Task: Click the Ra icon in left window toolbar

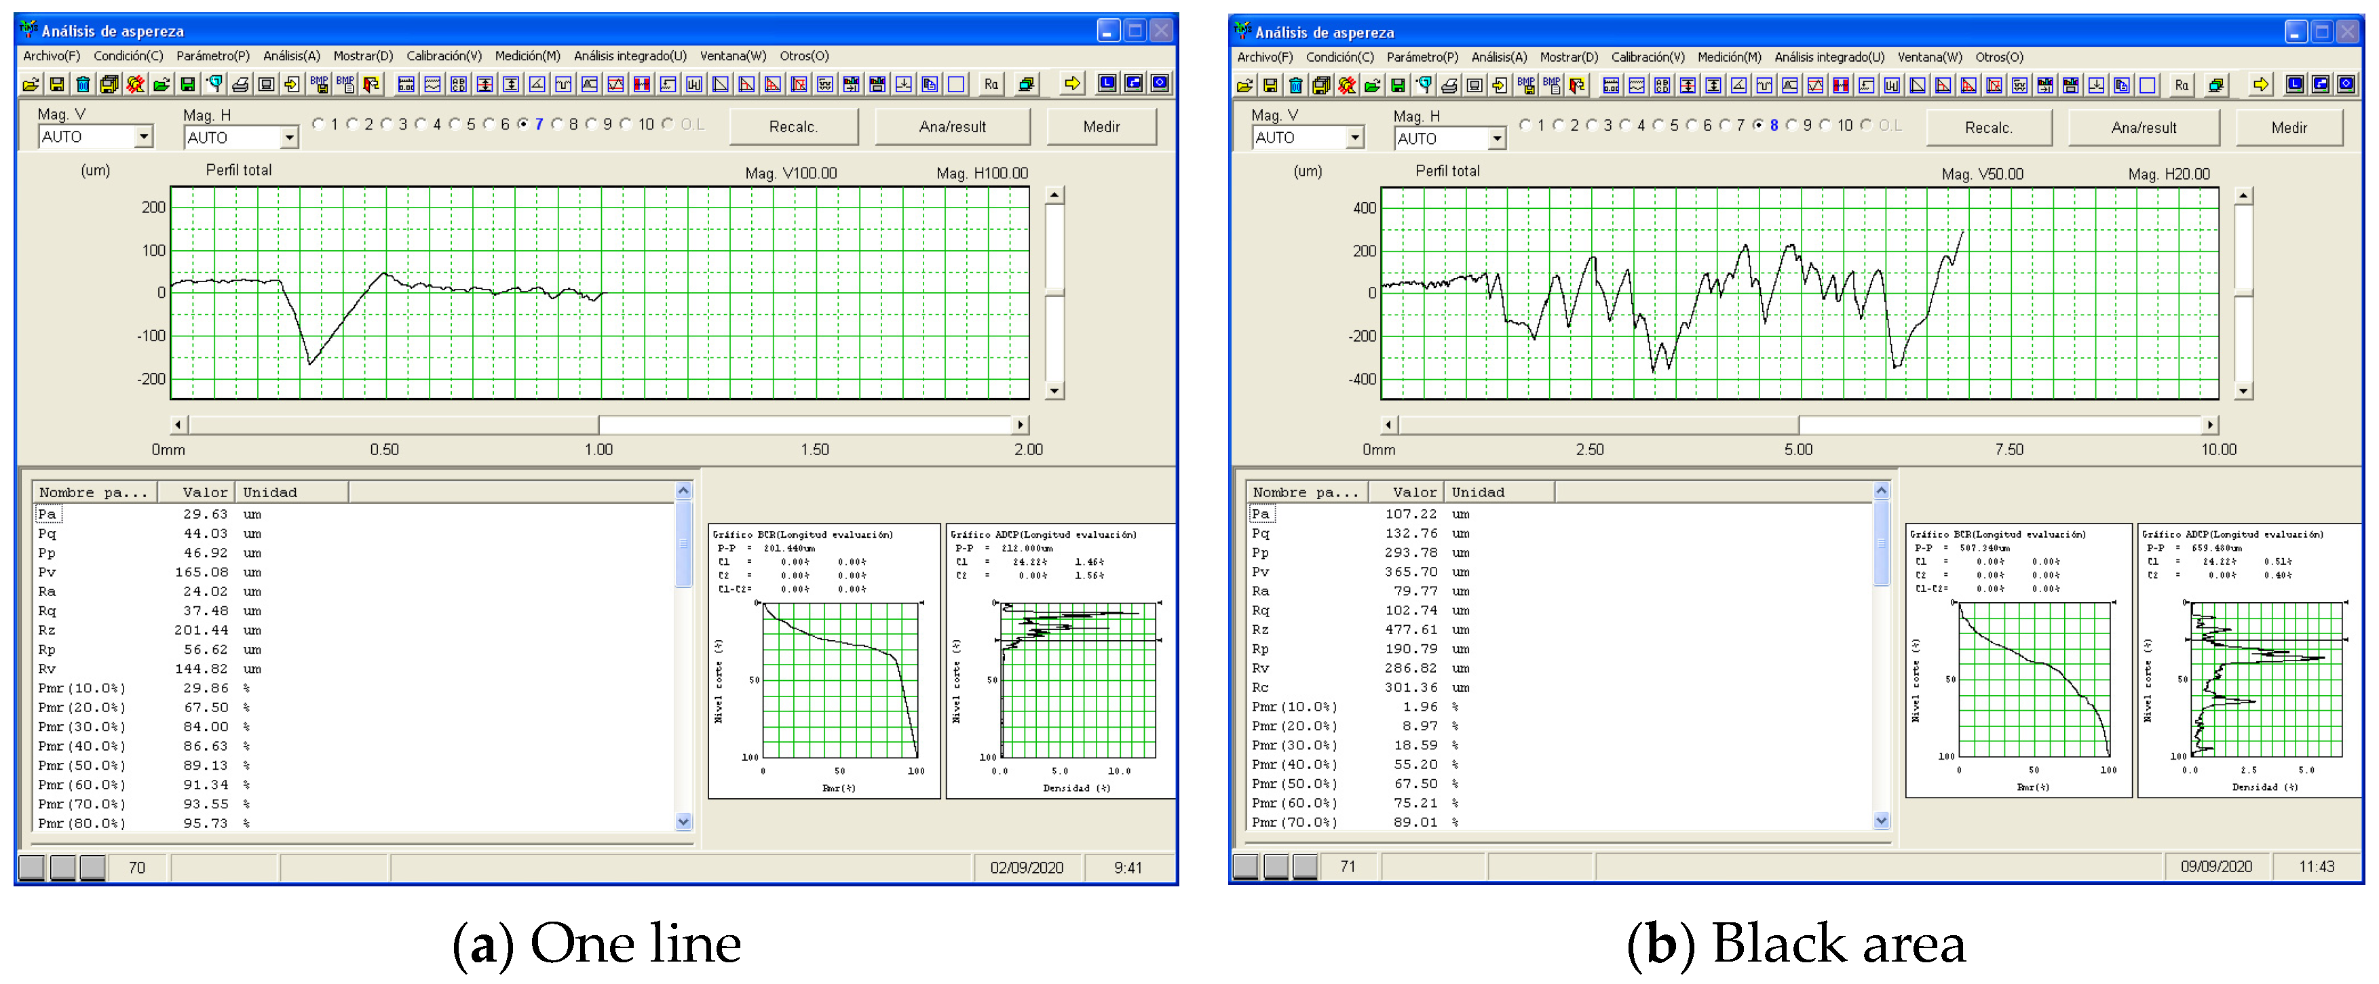Action: 991,84
